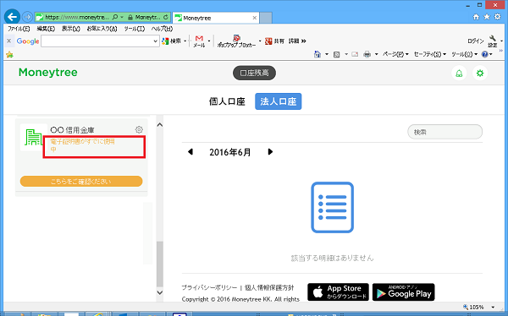Click the Print icon in command bar
The image size is (508, 316).
click(367, 54)
